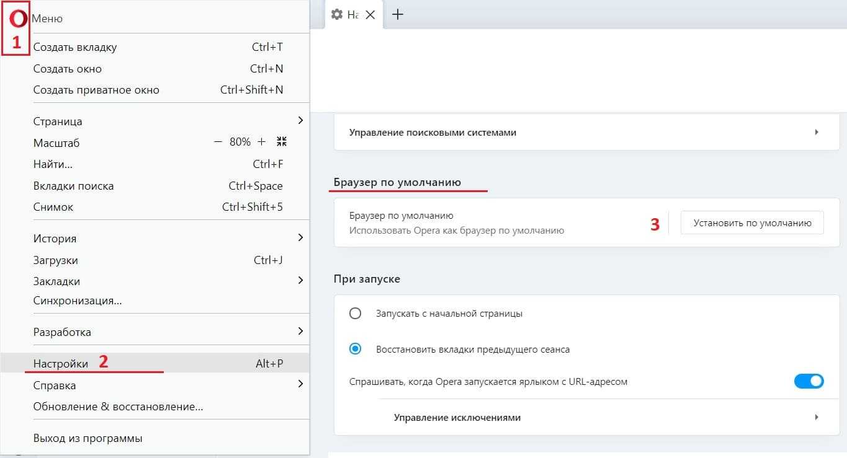Toggle off the URL shortcut ask switch
The width and height of the screenshot is (847, 458).
(809, 381)
